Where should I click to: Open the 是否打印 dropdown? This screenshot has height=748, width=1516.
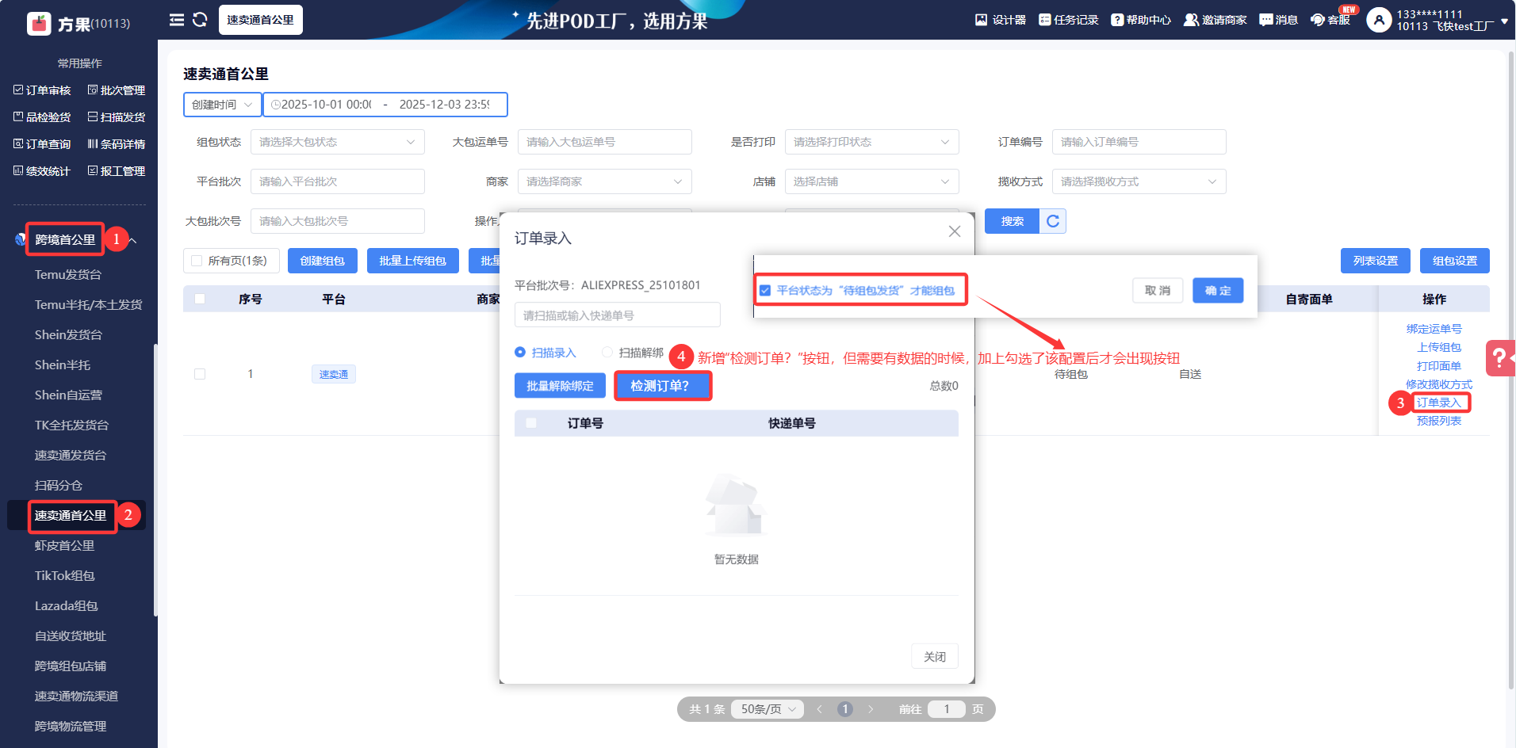pos(872,142)
